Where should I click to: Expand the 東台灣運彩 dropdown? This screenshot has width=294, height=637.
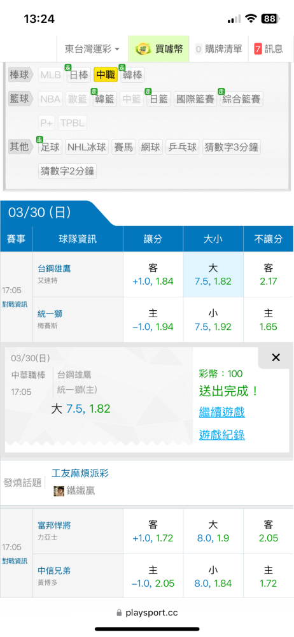92,49
